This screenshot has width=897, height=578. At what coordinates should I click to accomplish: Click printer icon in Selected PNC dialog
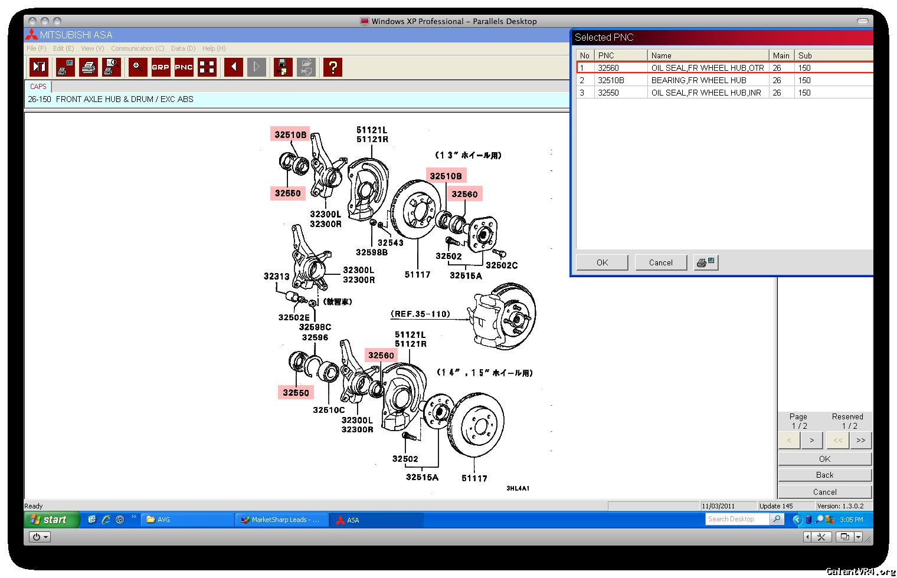(x=705, y=262)
